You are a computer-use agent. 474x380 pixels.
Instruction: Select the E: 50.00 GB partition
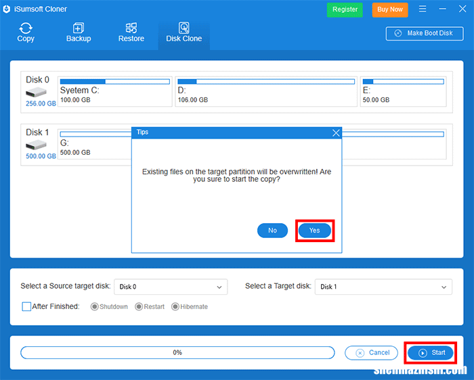point(404,91)
